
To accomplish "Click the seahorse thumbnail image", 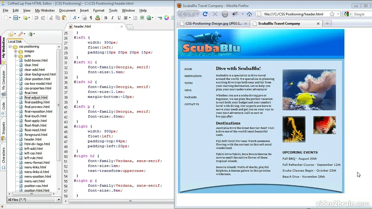I will tap(294, 129).
